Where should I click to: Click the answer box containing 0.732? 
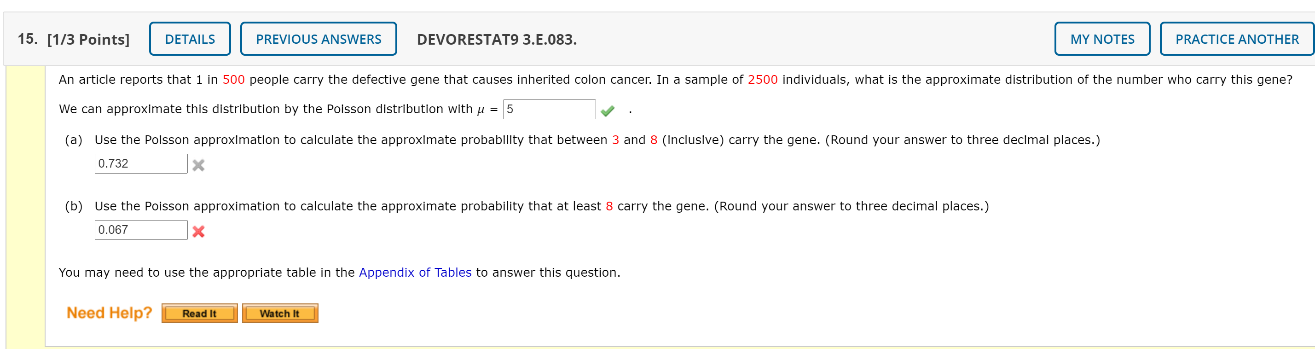pos(141,163)
